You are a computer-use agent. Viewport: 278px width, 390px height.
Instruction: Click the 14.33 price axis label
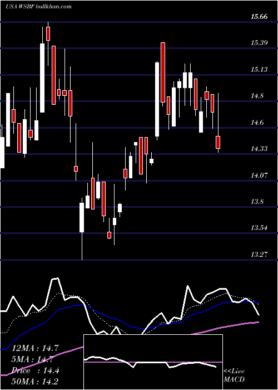pos(259,149)
